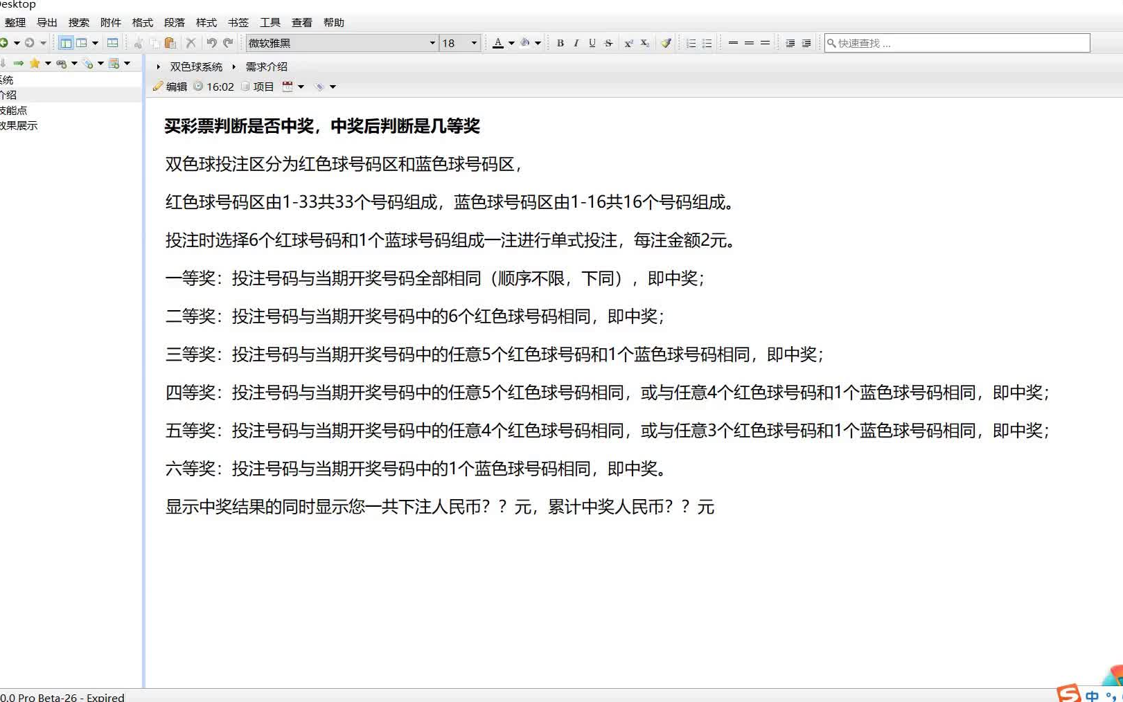Viewport: 1123px width, 702px height.
Task: Paste clipboard contents with the paste icon
Action: (170, 43)
